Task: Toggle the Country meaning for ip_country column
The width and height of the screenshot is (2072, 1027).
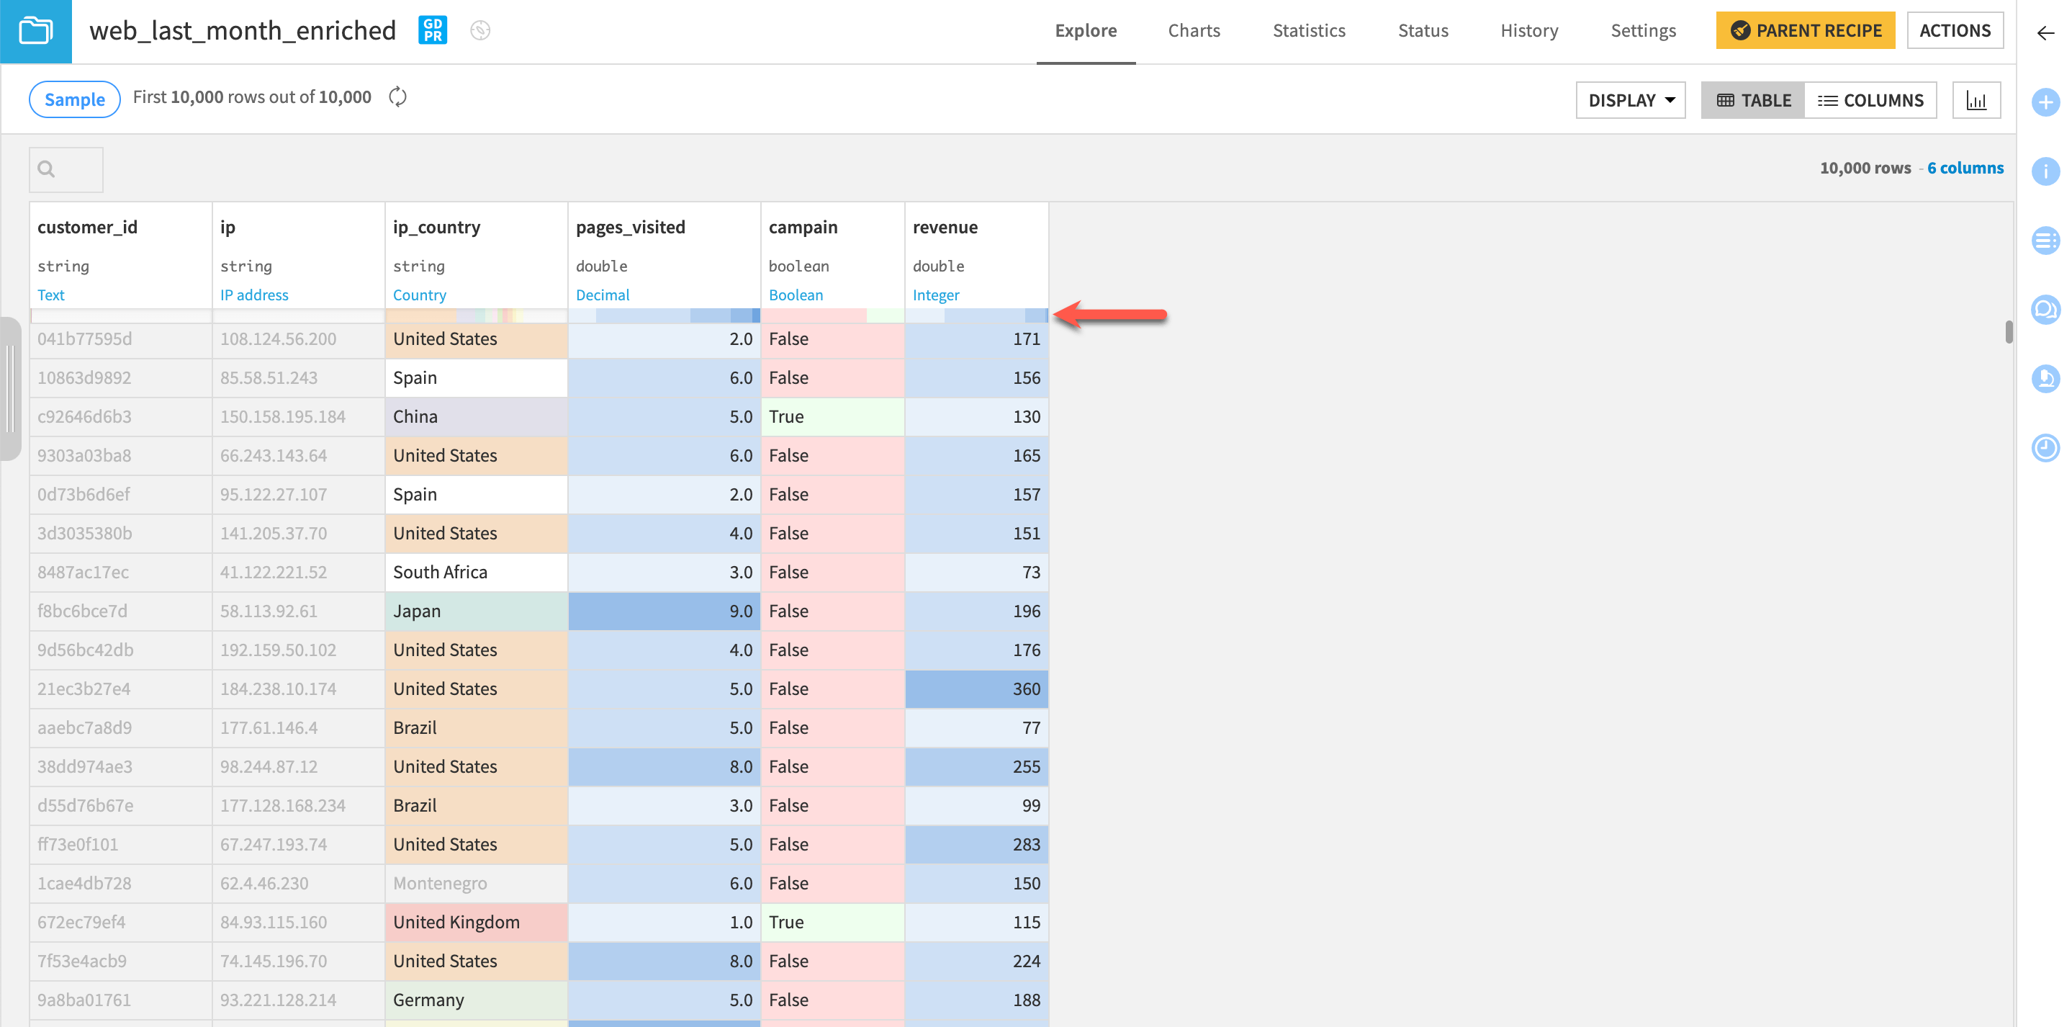Action: (419, 293)
